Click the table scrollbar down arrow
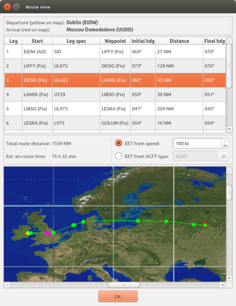The height and width of the screenshot is (306, 236). [229, 129]
